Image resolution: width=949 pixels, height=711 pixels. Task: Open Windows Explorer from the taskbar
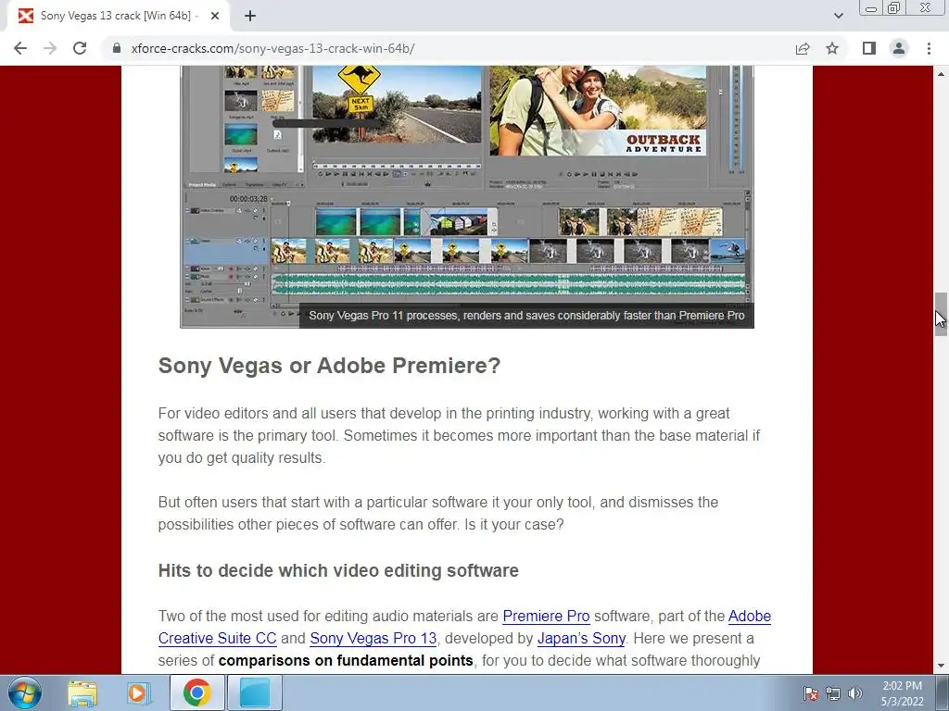pyautogui.click(x=82, y=692)
